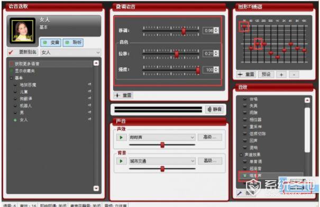Click 获取更多语音 in voice list
Viewport: 320px width, 207px height.
[27, 64]
